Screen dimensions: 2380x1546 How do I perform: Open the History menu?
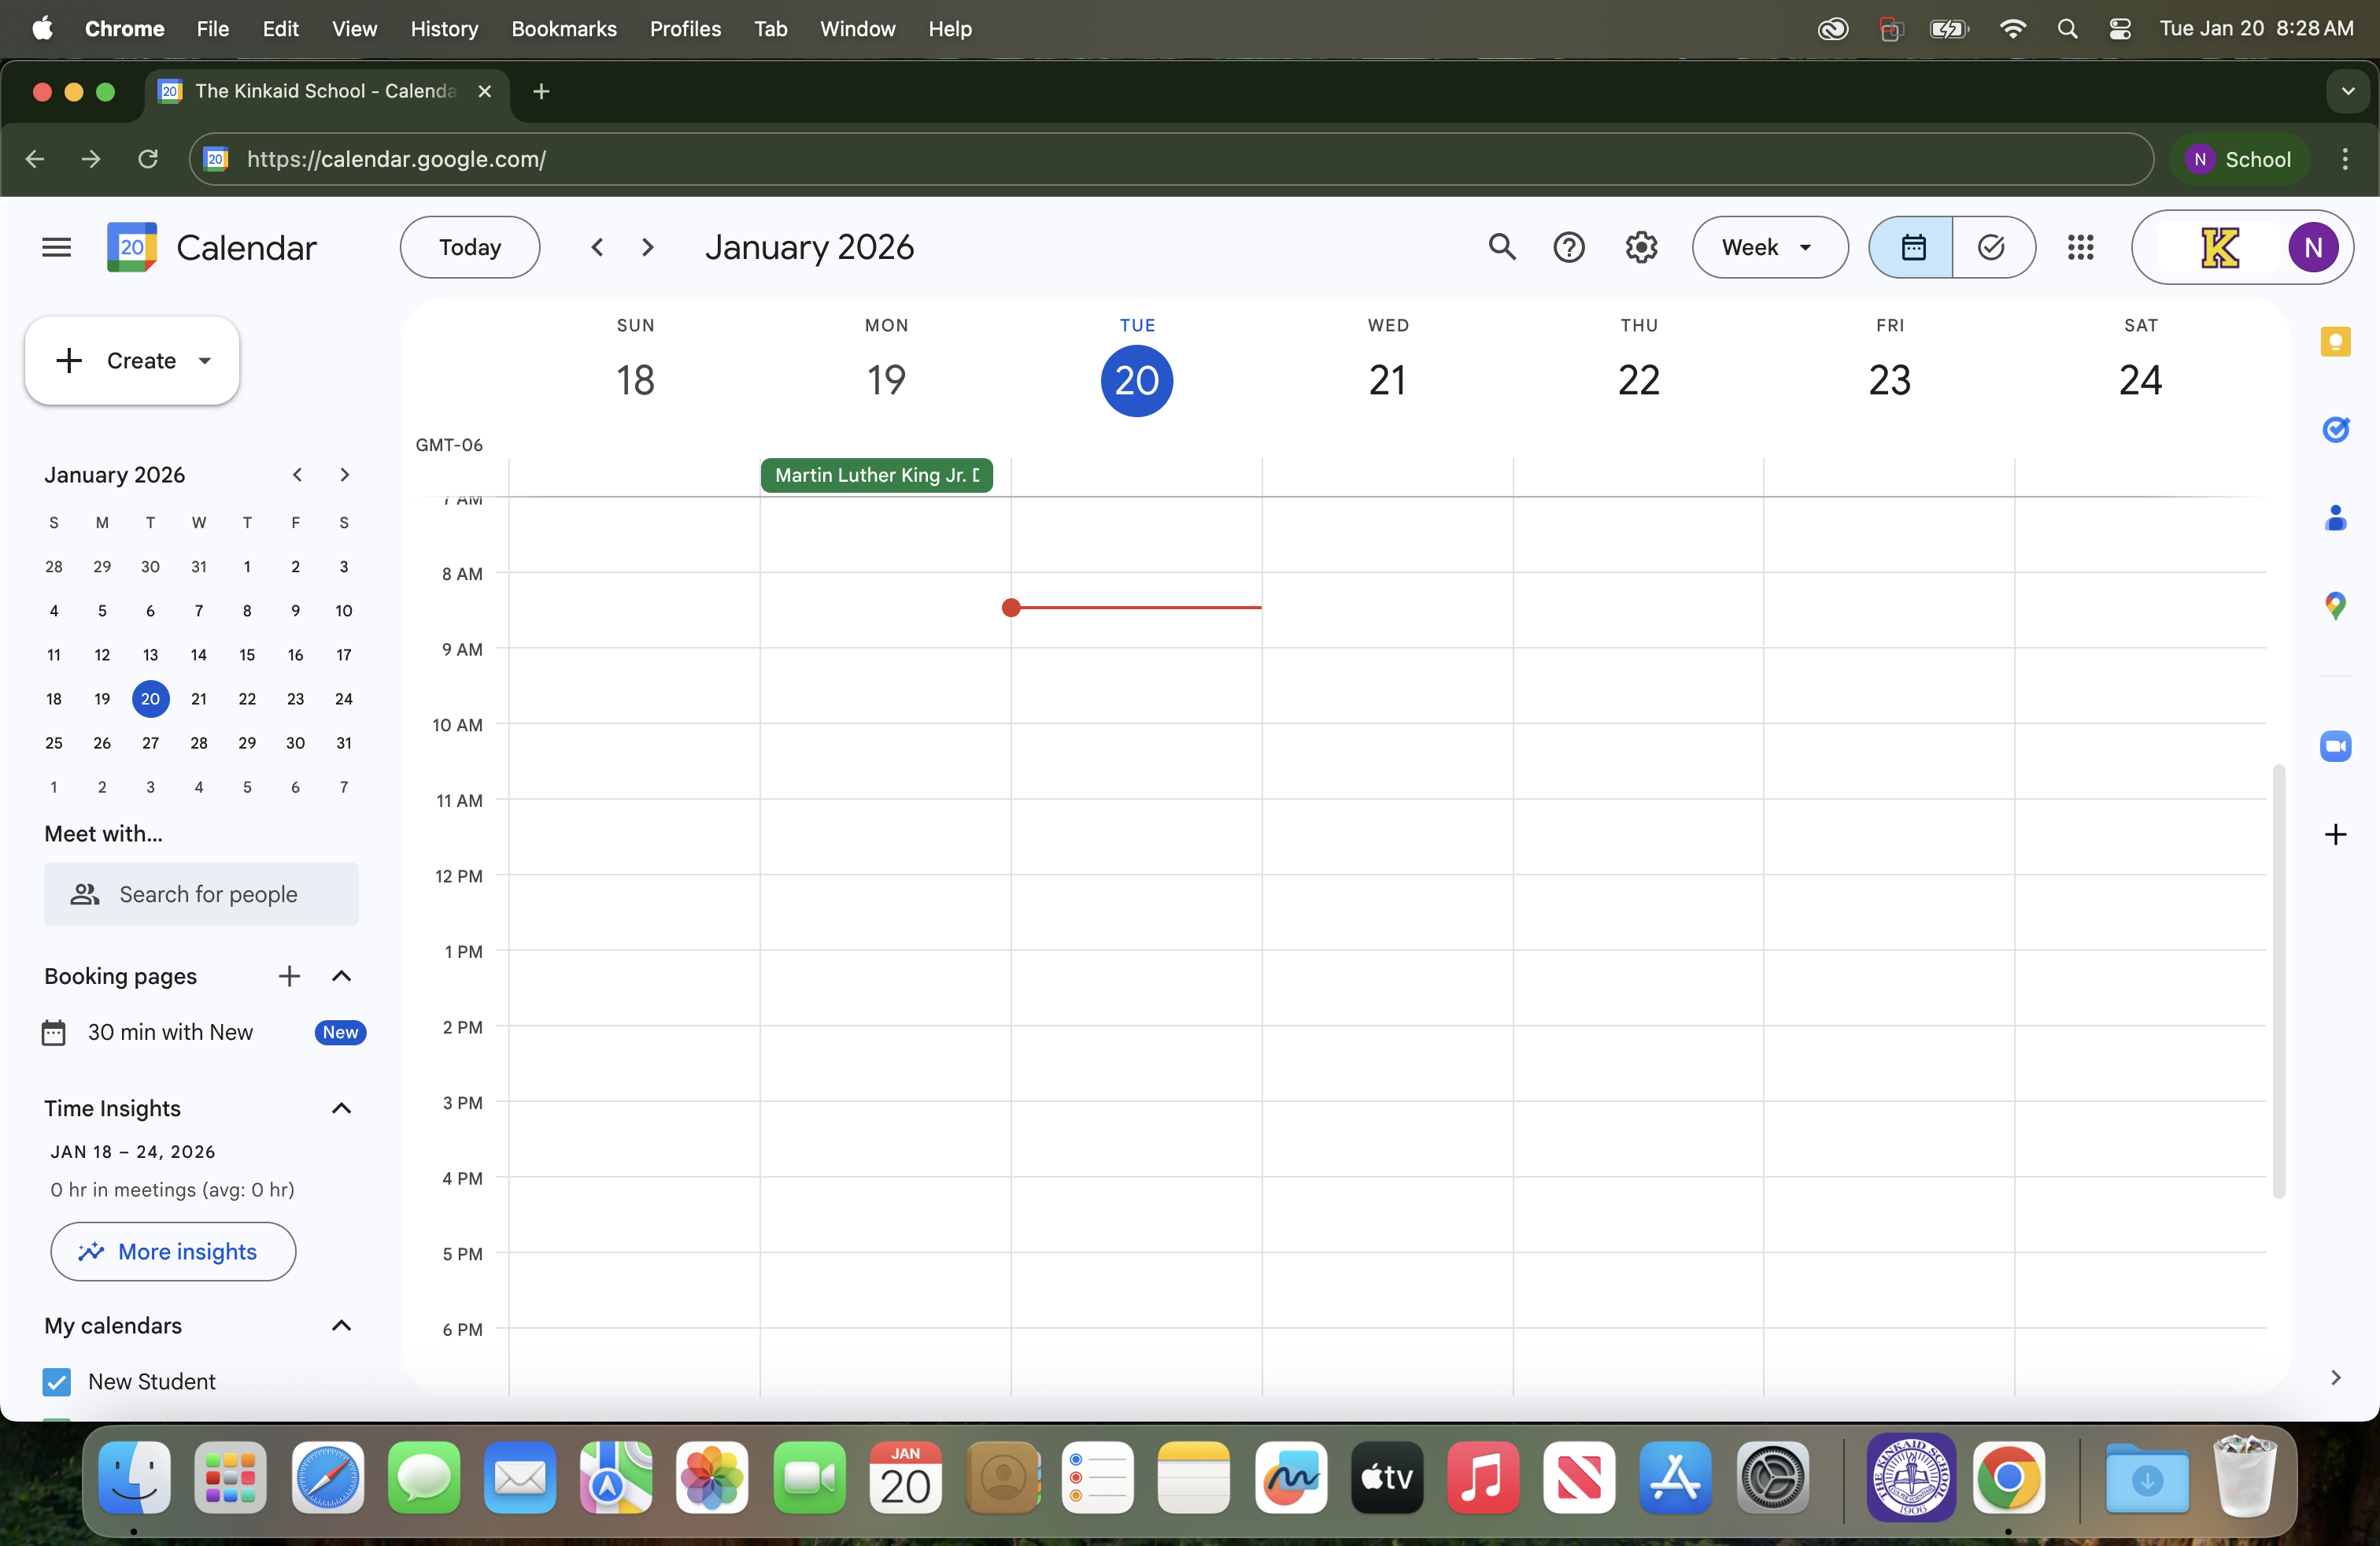pos(443,29)
